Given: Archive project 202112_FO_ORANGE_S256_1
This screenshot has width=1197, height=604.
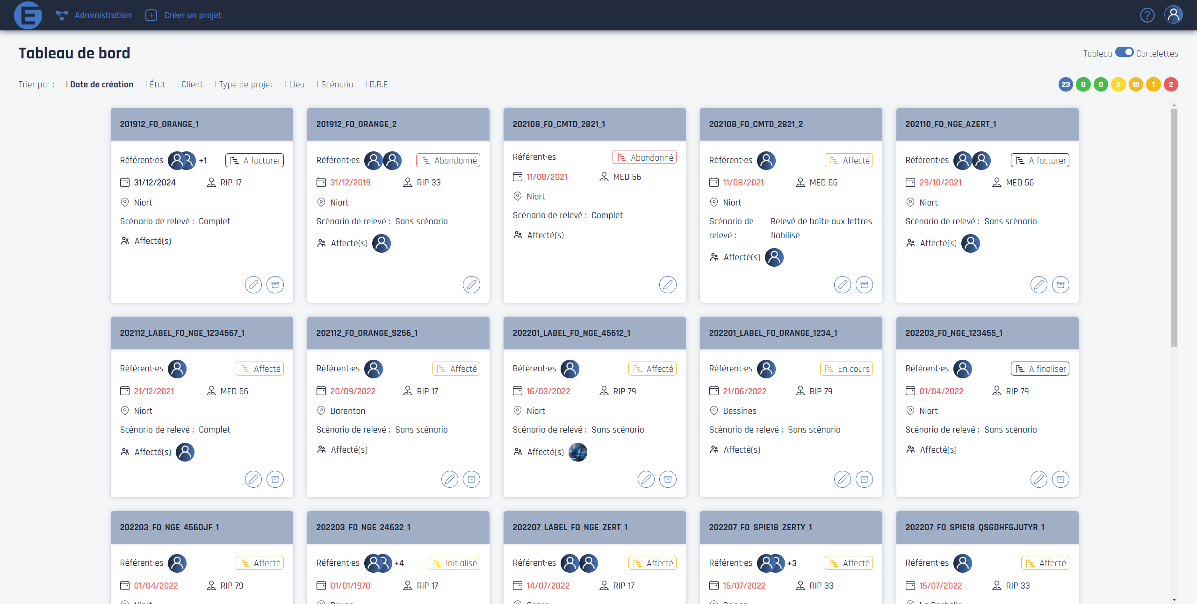Looking at the screenshot, I should [x=471, y=479].
